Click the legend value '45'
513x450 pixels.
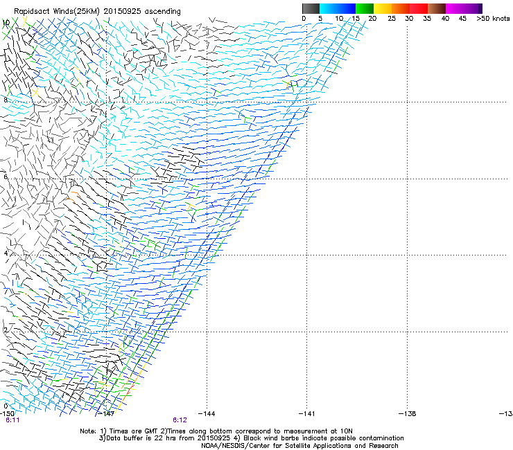(462, 19)
